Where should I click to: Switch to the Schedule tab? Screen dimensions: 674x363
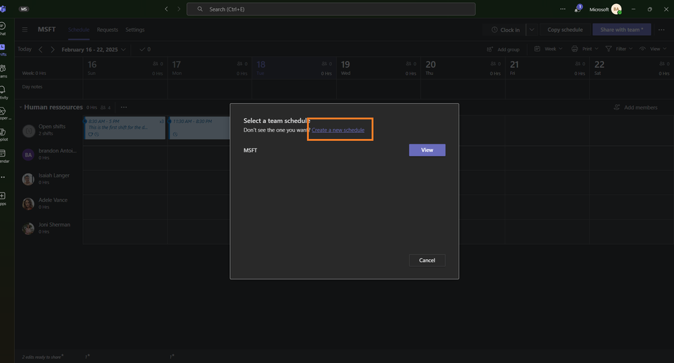point(79,30)
